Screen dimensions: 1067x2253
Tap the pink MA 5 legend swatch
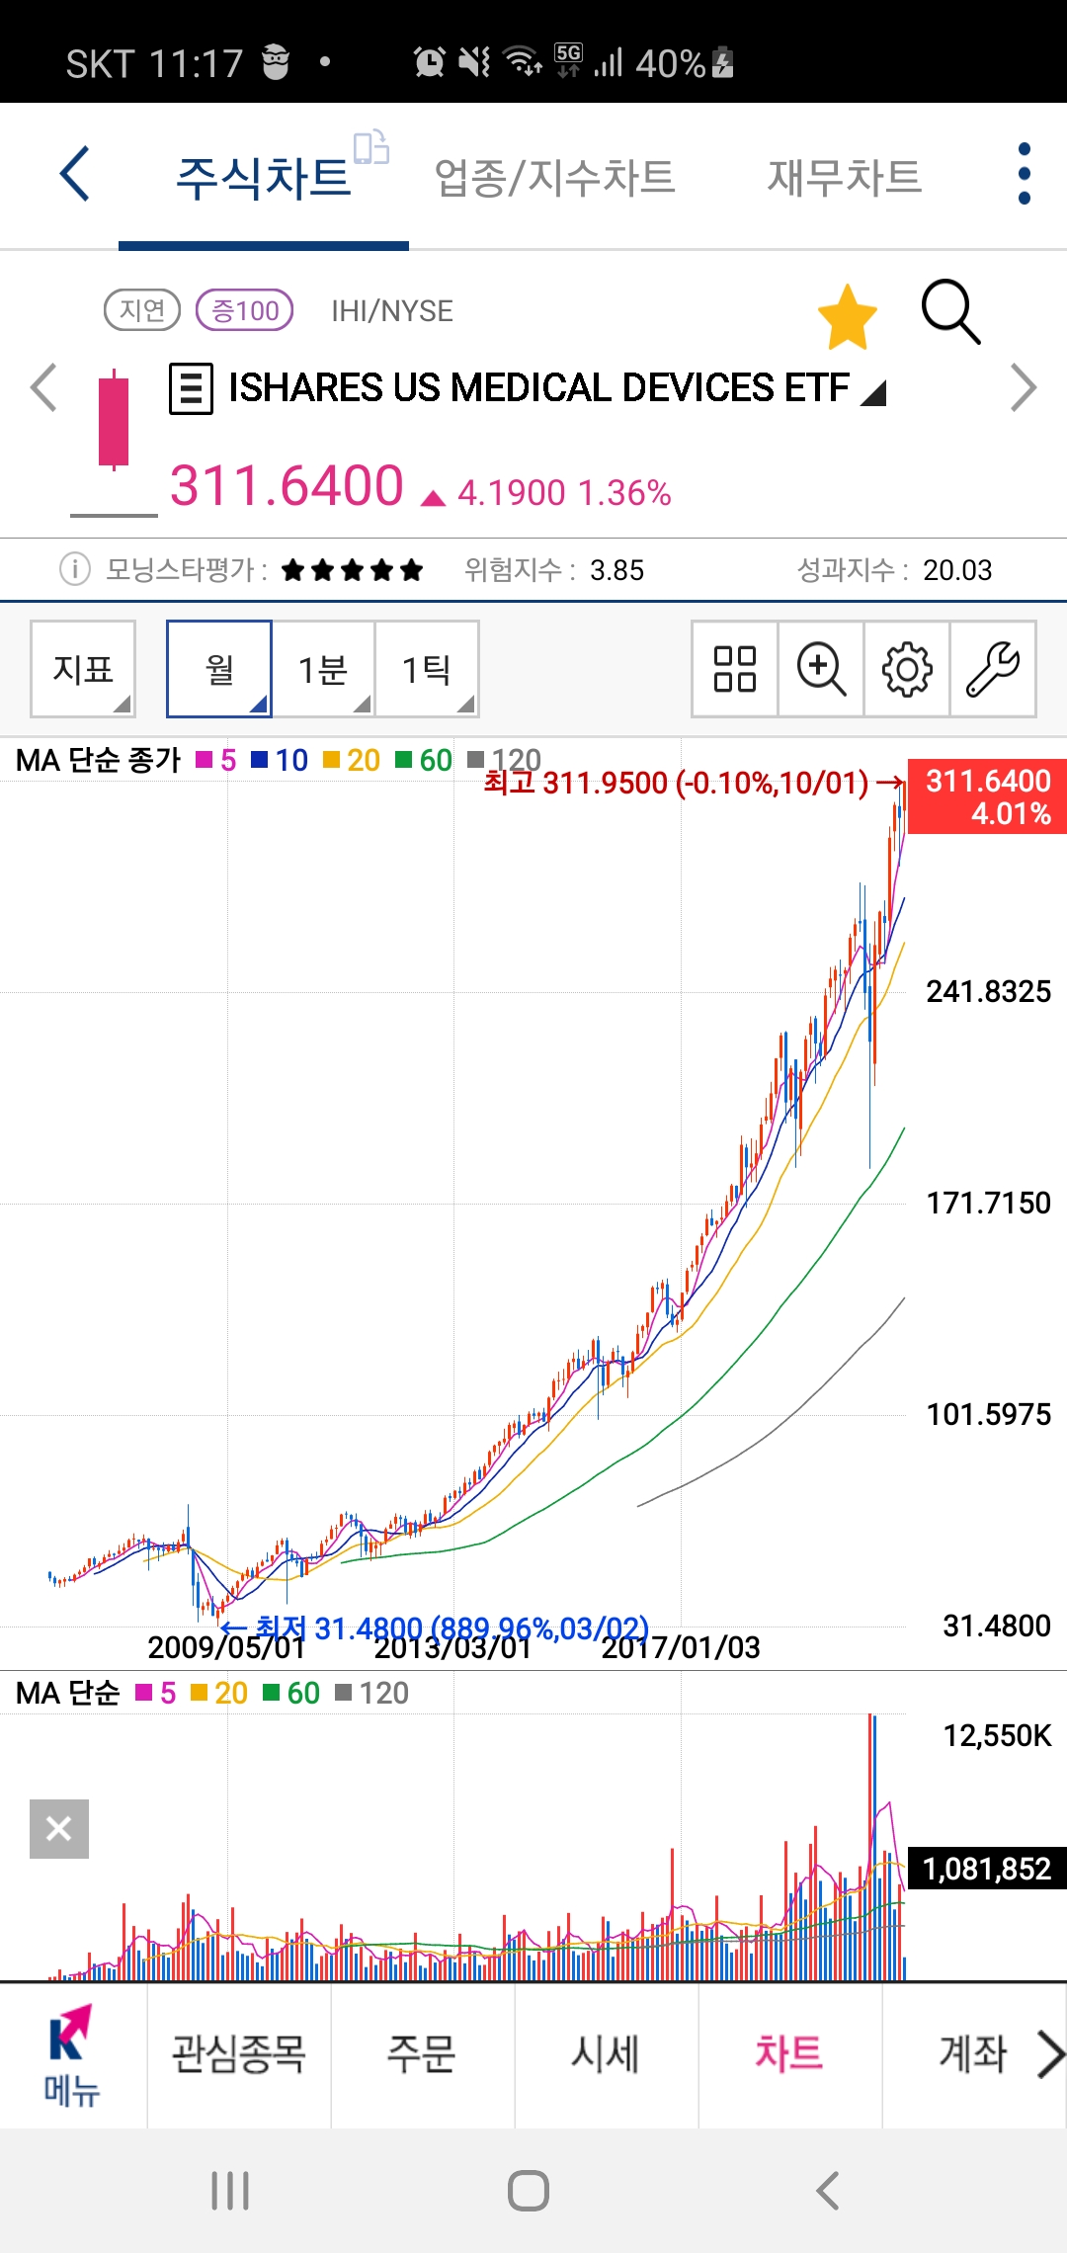pyautogui.click(x=205, y=760)
